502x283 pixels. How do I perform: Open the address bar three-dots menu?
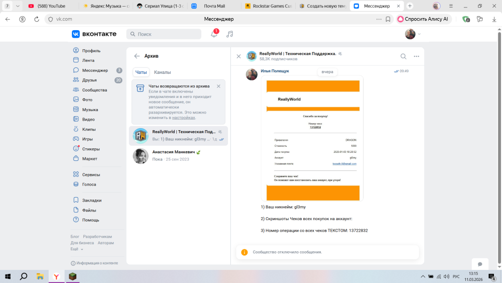[x=379, y=19]
